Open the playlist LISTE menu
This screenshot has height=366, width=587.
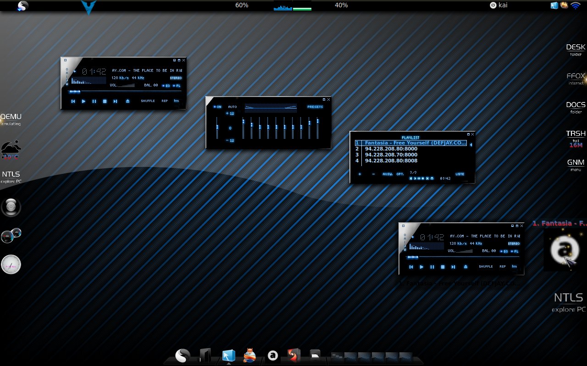460,174
